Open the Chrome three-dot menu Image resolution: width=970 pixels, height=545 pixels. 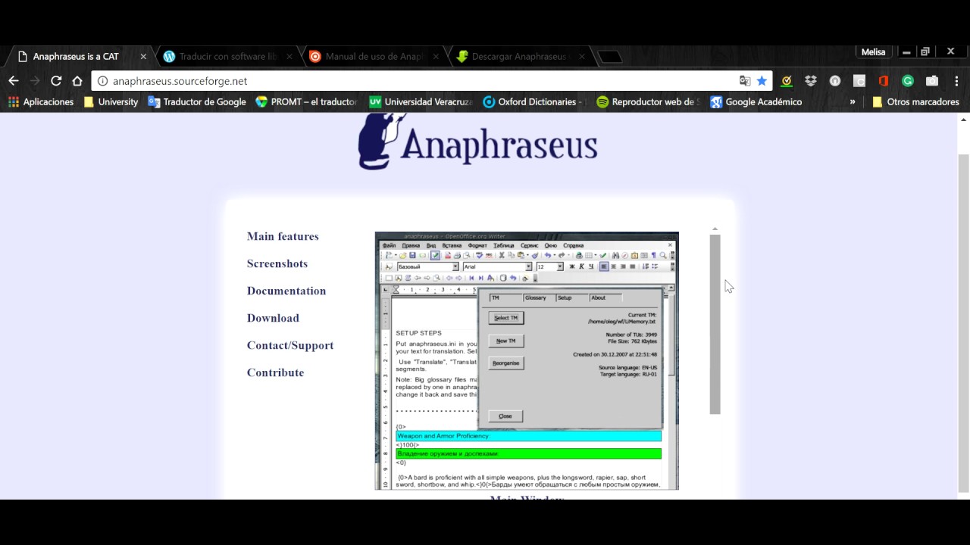pos(956,81)
